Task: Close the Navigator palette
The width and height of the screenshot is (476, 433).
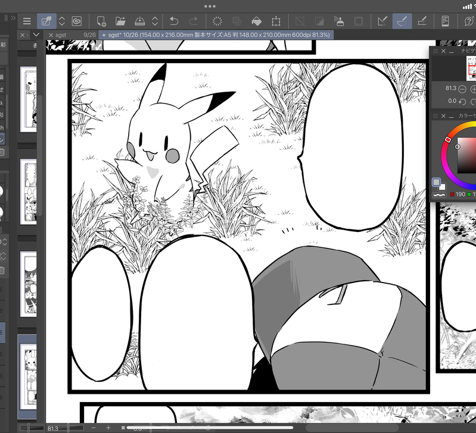Action: pyautogui.click(x=443, y=51)
